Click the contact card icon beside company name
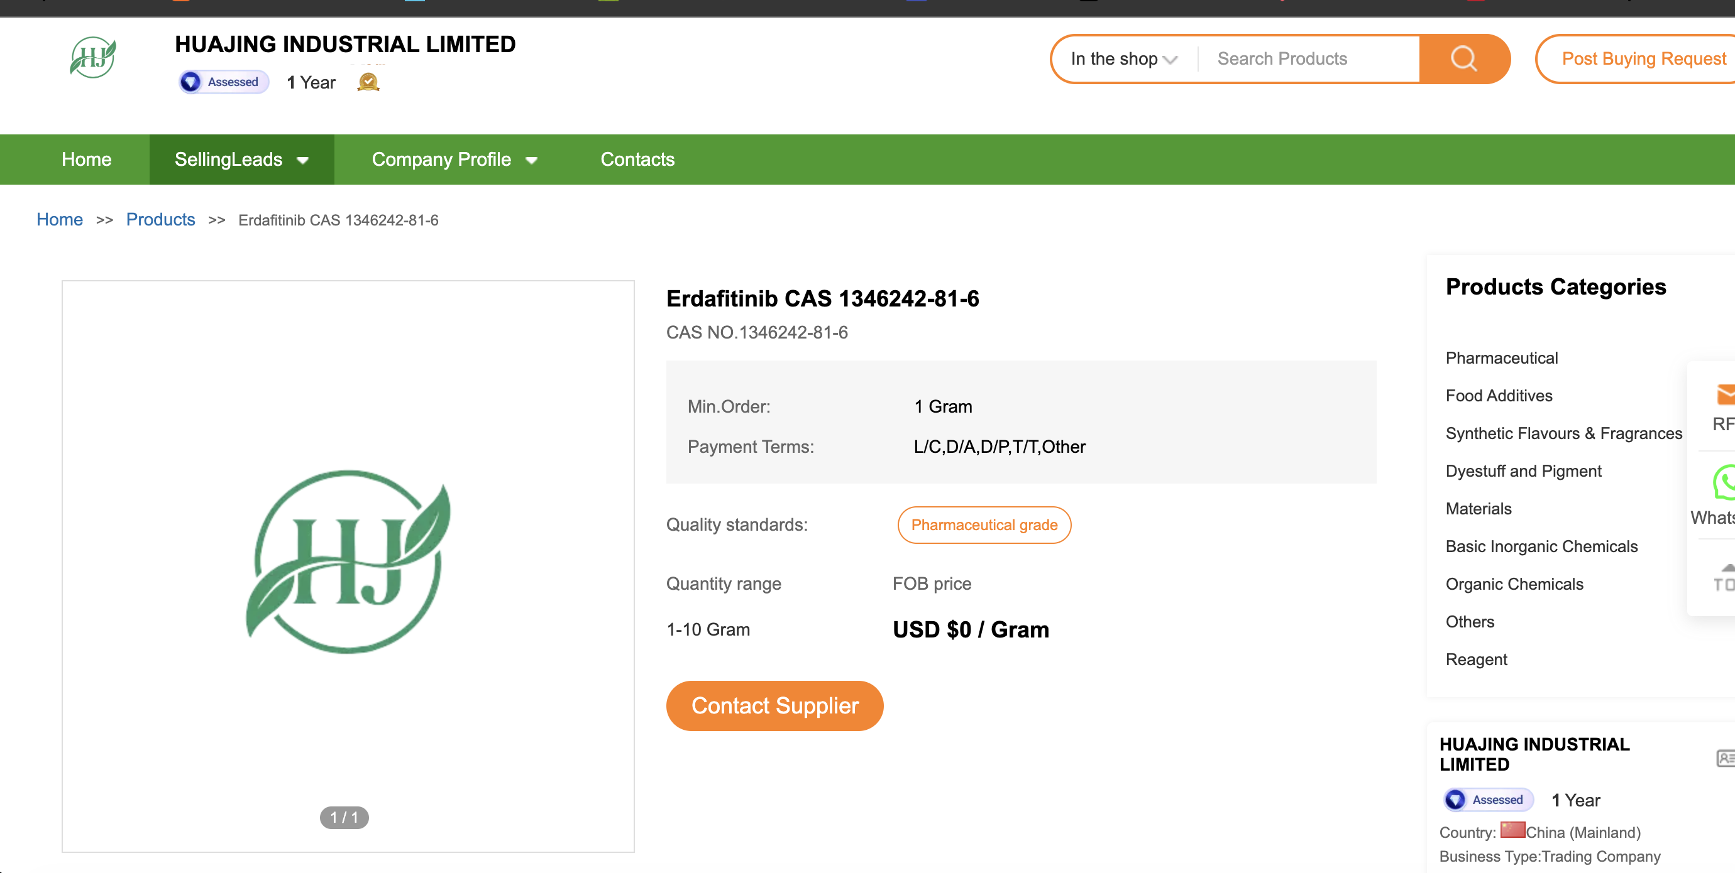This screenshot has width=1735, height=873. [1725, 759]
